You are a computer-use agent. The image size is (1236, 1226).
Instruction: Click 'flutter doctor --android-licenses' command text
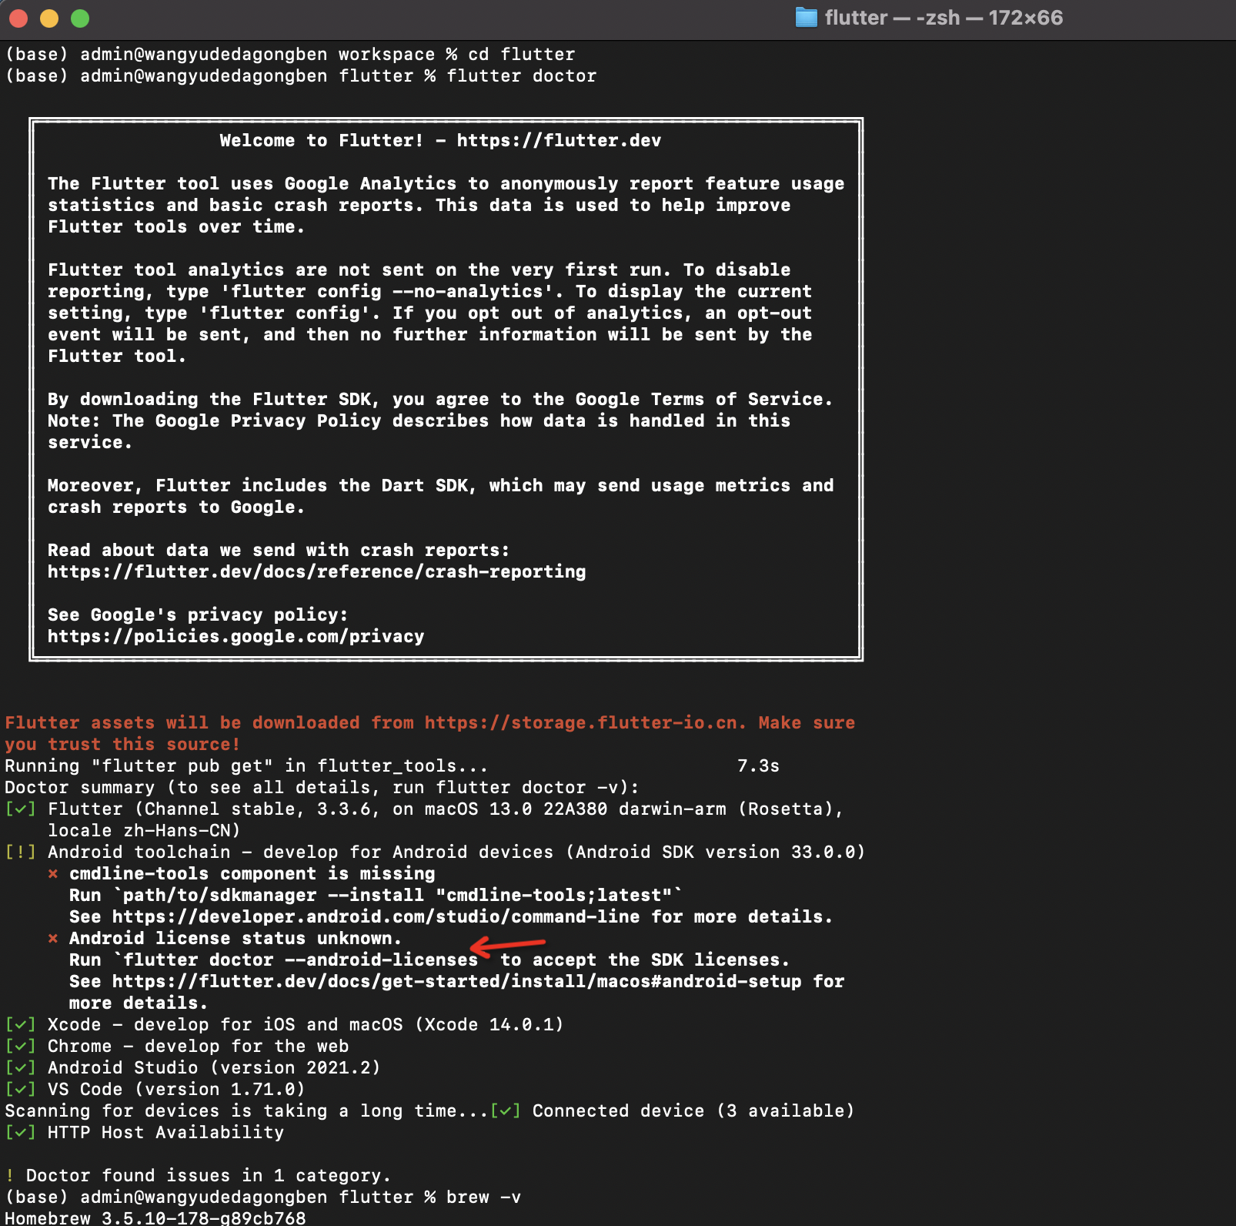pos(300,960)
